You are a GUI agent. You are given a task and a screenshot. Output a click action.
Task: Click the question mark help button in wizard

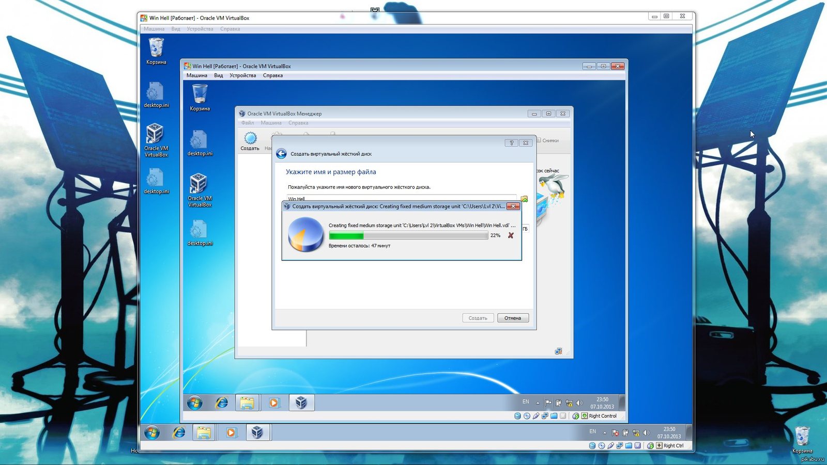511,143
